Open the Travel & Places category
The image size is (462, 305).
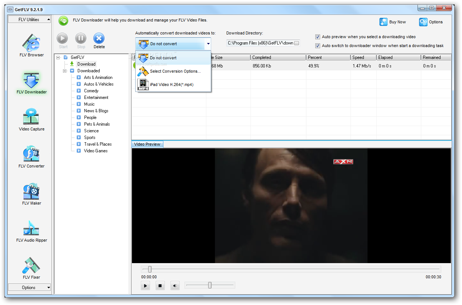(98, 144)
